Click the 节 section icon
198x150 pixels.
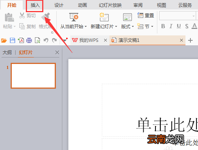click(x=140, y=26)
